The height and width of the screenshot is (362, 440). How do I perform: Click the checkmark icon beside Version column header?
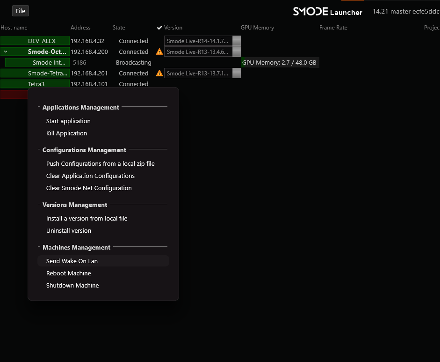click(x=160, y=28)
